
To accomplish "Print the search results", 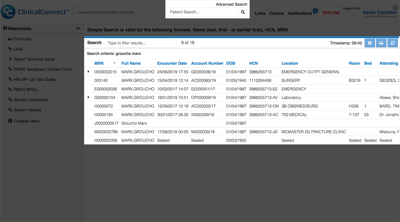I will click(x=381, y=43).
